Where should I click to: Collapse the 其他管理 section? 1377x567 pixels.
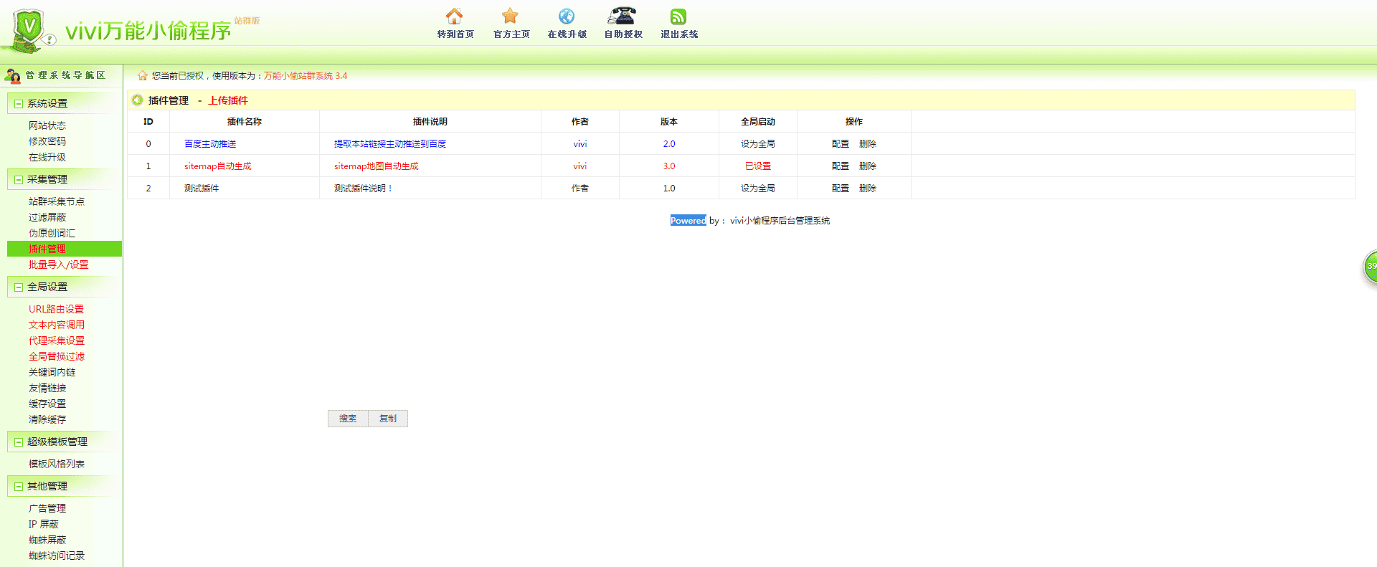[x=19, y=487]
